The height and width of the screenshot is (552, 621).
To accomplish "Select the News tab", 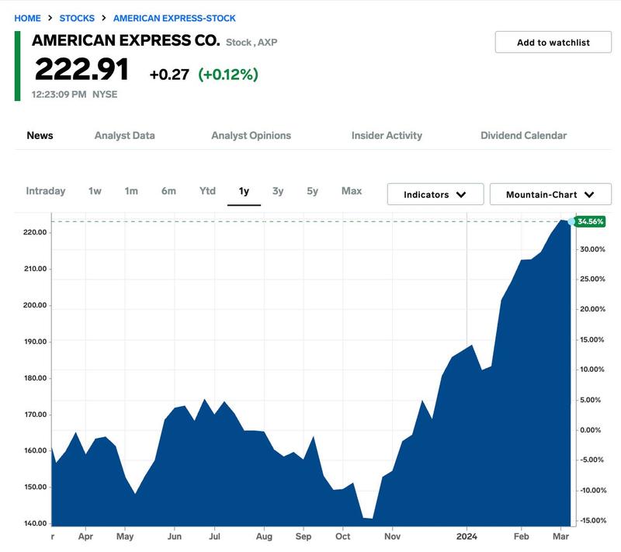I will [40, 135].
